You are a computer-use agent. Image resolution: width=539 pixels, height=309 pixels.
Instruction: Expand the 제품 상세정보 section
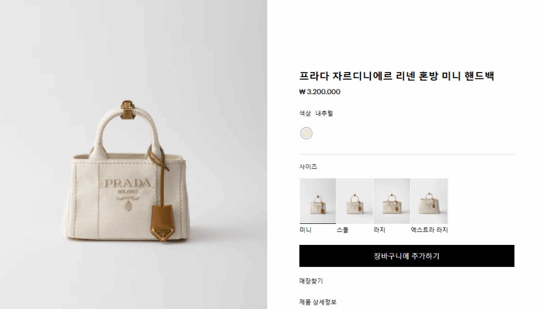318,302
